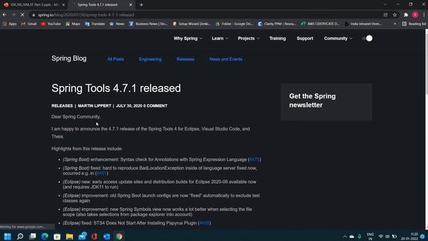Open the Translate bookmark
The width and height of the screenshot is (428, 241).
click(x=95, y=24)
